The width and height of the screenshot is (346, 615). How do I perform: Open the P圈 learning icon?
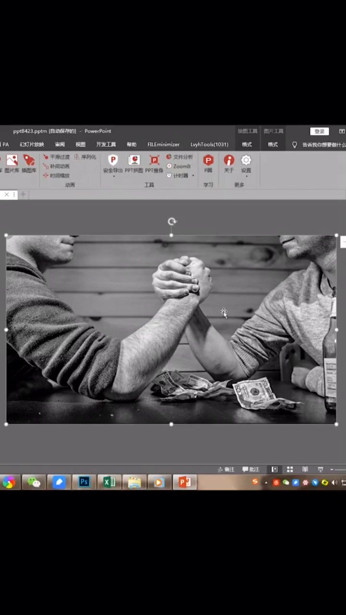(x=208, y=160)
